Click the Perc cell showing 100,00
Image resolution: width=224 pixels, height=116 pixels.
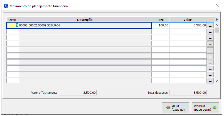[x=160, y=25]
